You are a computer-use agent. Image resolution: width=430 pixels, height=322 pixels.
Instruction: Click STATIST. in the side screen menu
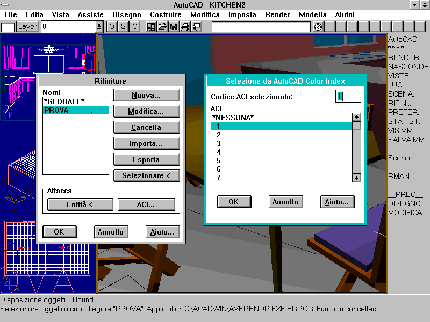[x=404, y=121]
